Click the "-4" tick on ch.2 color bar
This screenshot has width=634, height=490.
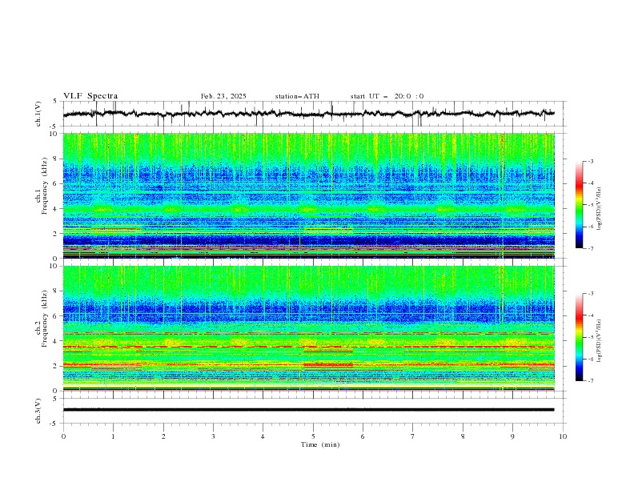tap(591, 315)
